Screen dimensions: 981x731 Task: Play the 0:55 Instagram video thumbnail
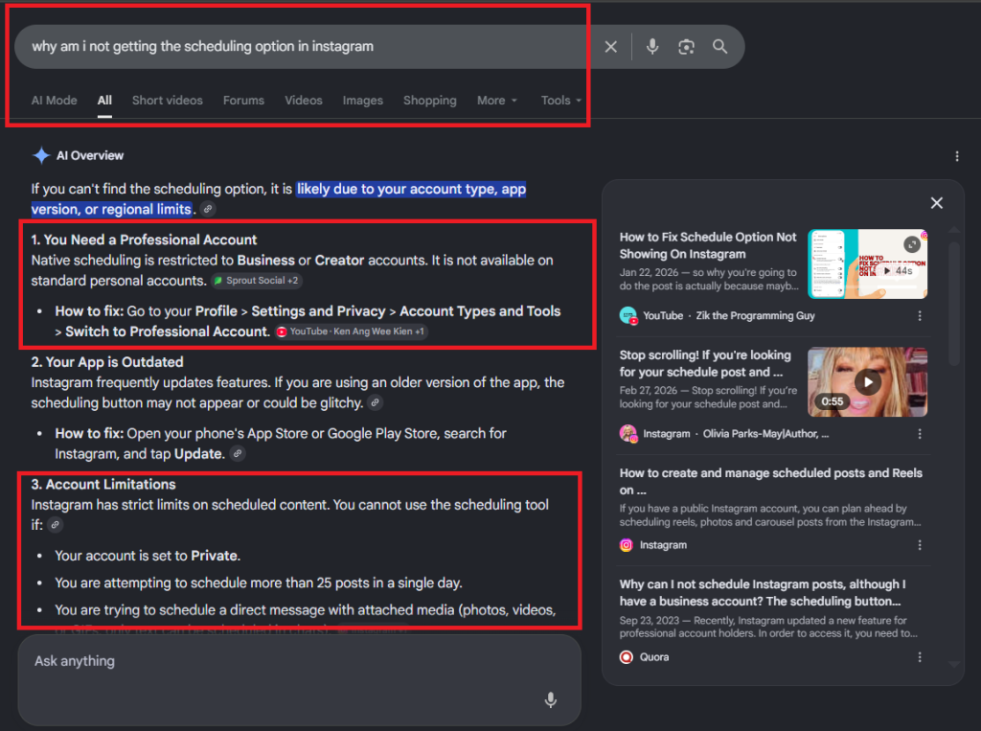pyautogui.click(x=867, y=382)
